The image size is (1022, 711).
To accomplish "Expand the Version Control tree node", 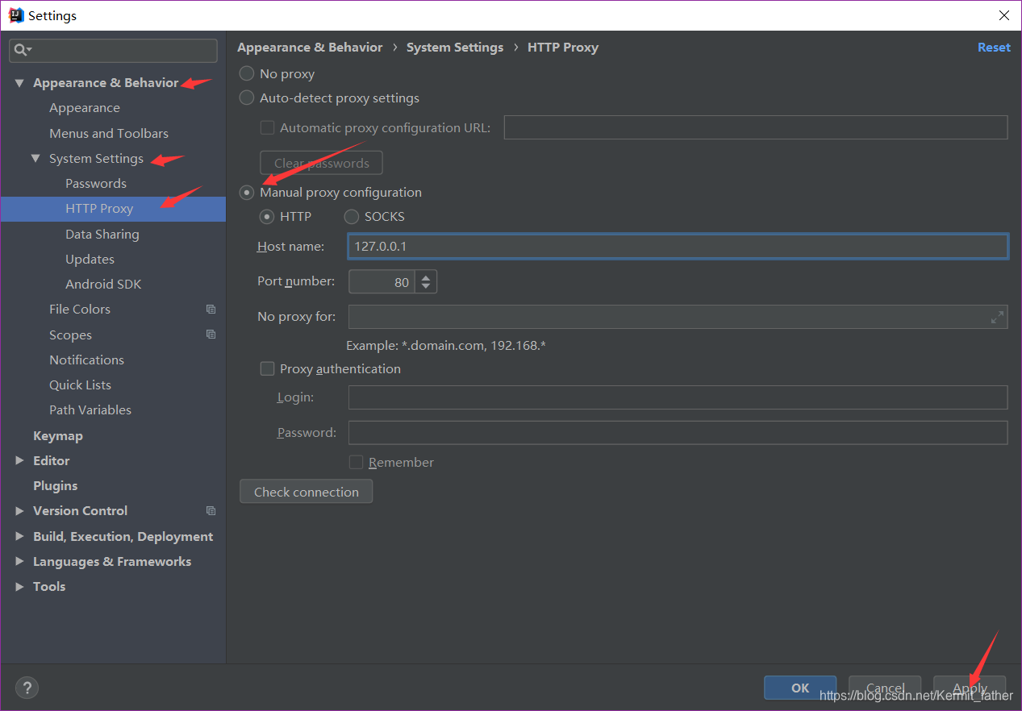I will 19,510.
